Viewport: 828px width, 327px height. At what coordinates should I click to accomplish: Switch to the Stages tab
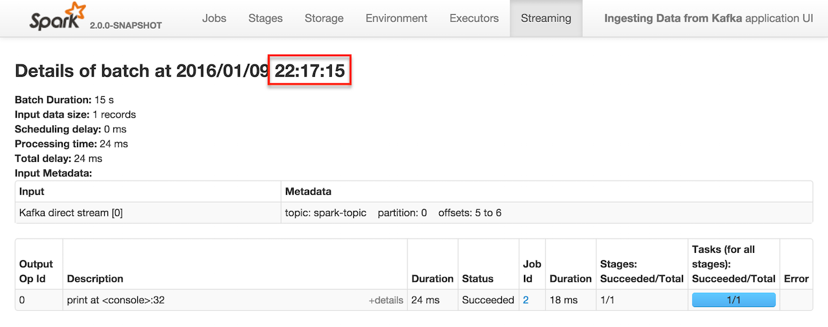265,18
